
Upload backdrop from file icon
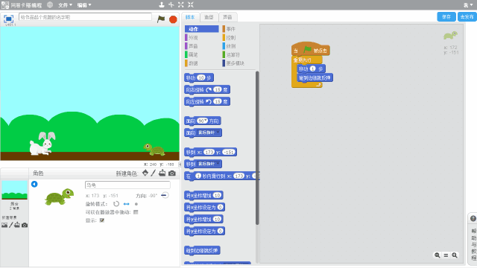(x=17, y=225)
